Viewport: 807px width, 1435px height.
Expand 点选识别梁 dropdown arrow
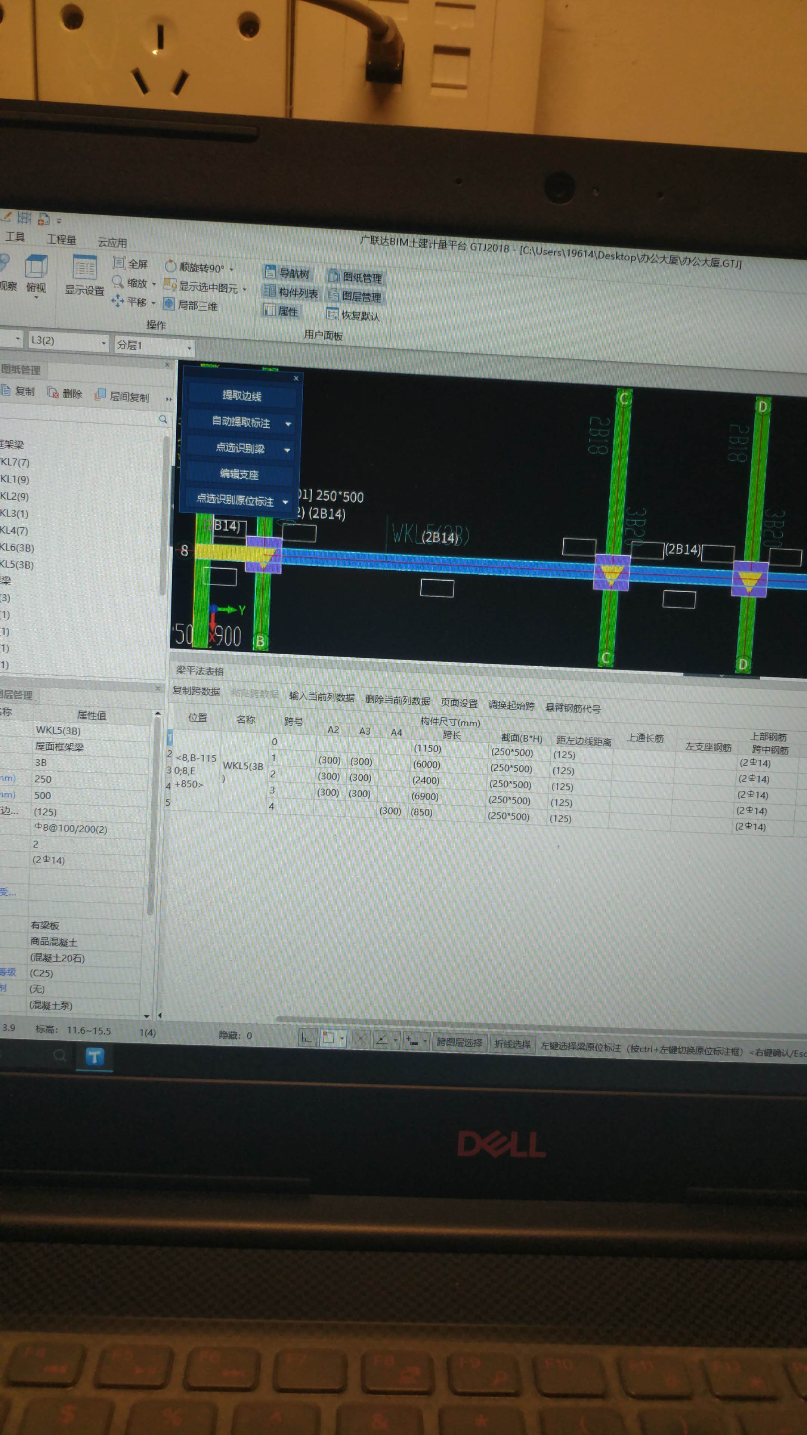coord(287,450)
